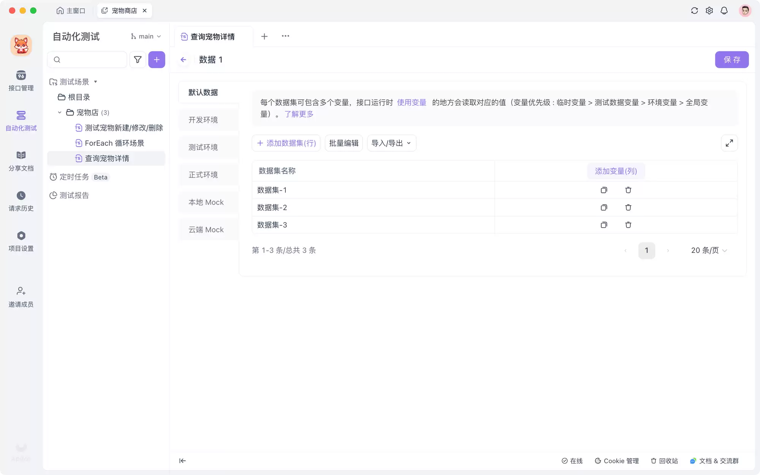Open 文档 & 交流群 in the footer
Screen dimensions: 760x475
coord(714,461)
